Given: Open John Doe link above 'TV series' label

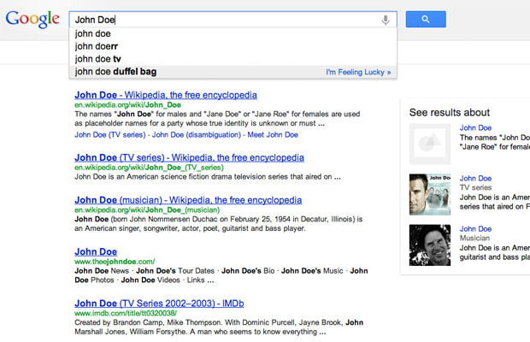Looking at the screenshot, I should [475, 178].
